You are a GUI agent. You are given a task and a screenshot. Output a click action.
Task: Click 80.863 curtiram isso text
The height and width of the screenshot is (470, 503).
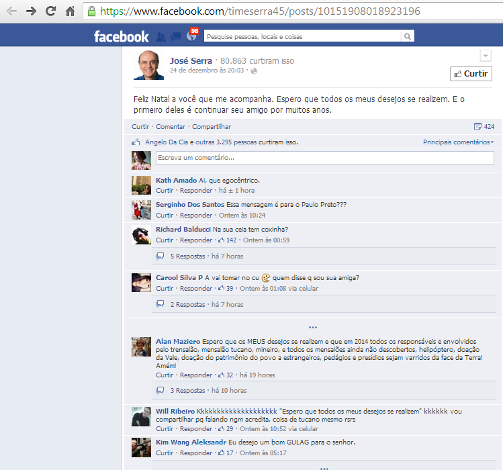point(257,61)
